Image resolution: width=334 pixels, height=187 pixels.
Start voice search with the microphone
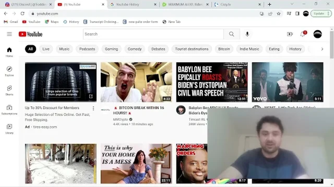(247, 34)
